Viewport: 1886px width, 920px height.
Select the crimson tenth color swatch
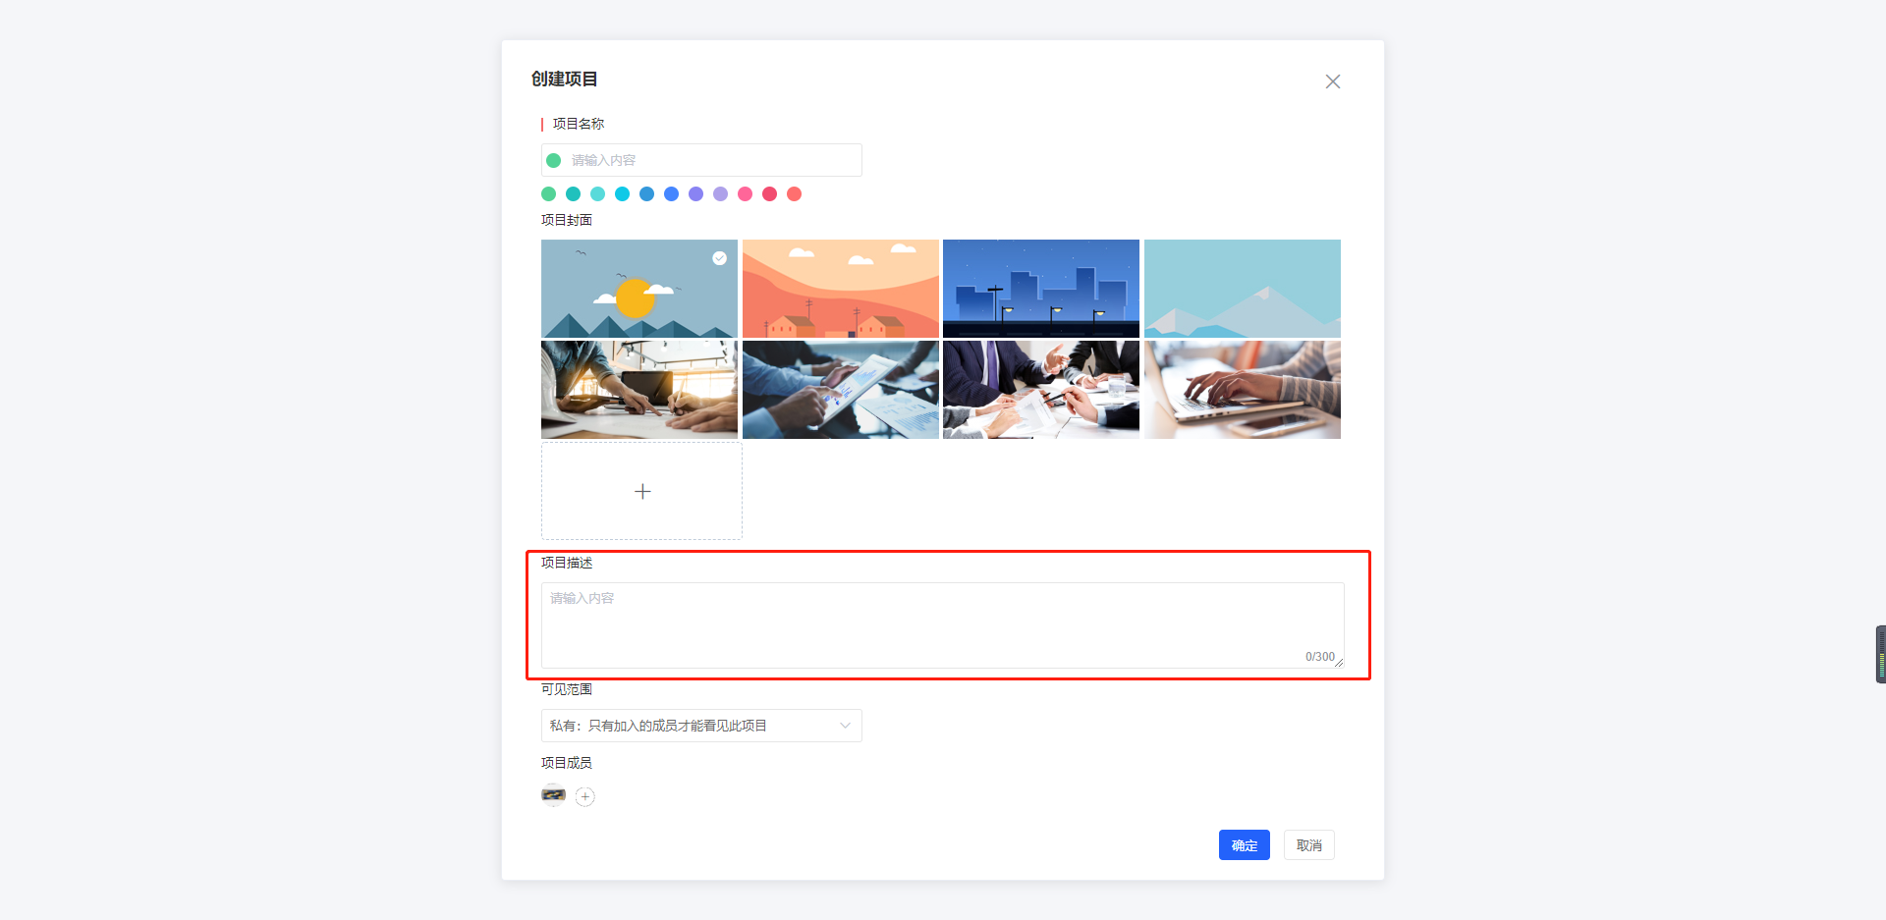[x=770, y=194]
